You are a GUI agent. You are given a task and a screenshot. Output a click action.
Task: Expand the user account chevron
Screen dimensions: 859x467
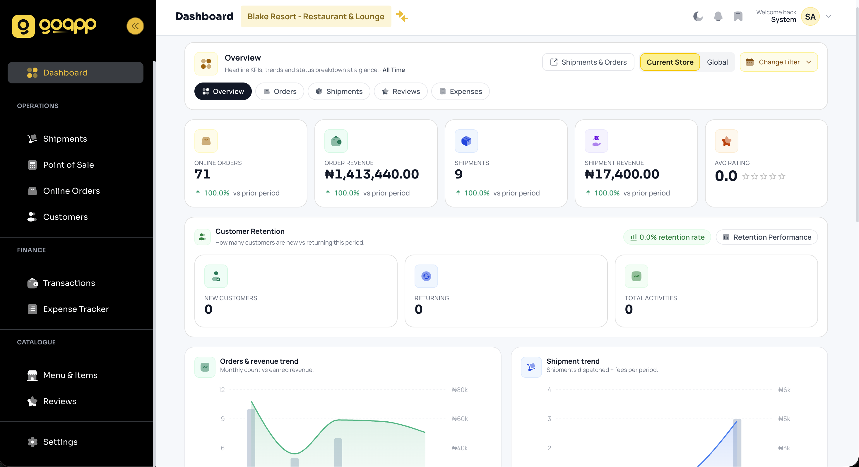point(829,16)
